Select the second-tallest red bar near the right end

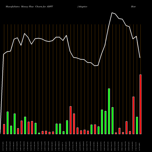coord(133,116)
